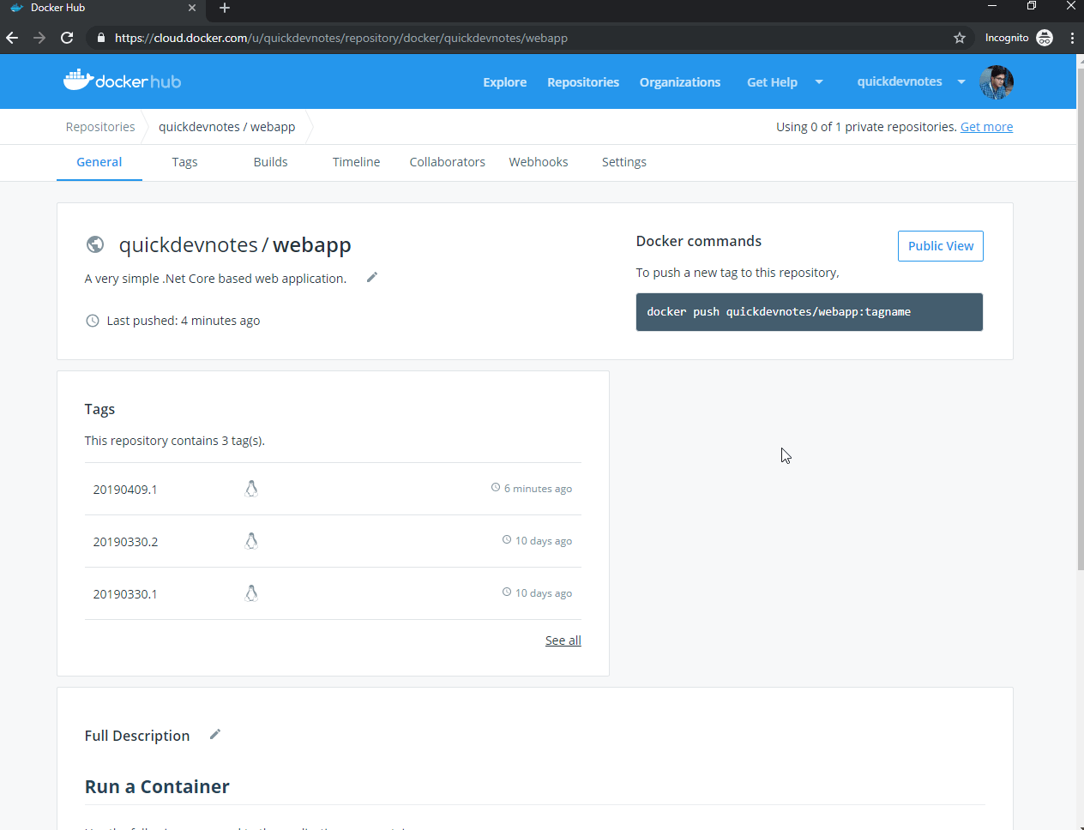Click 'This repository contains 3 tag(s).' text

point(175,441)
